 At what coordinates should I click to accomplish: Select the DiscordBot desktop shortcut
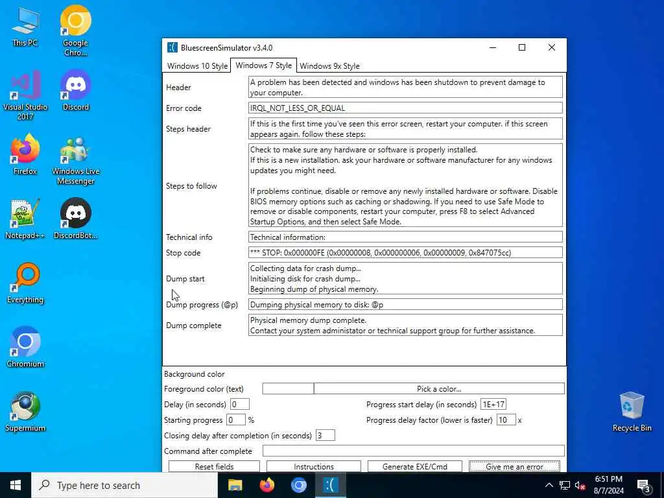pos(75,219)
